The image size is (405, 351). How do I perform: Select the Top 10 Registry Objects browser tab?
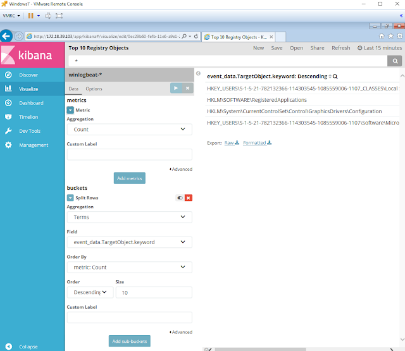tap(238, 37)
